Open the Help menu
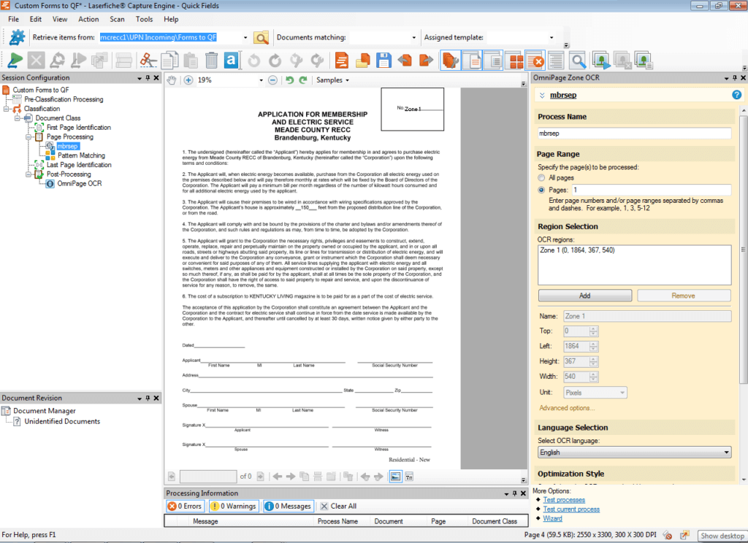This screenshot has width=748, height=543. click(171, 19)
